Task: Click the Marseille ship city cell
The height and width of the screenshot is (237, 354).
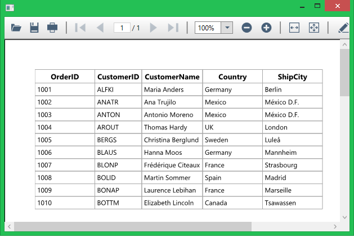Action: coord(292,190)
